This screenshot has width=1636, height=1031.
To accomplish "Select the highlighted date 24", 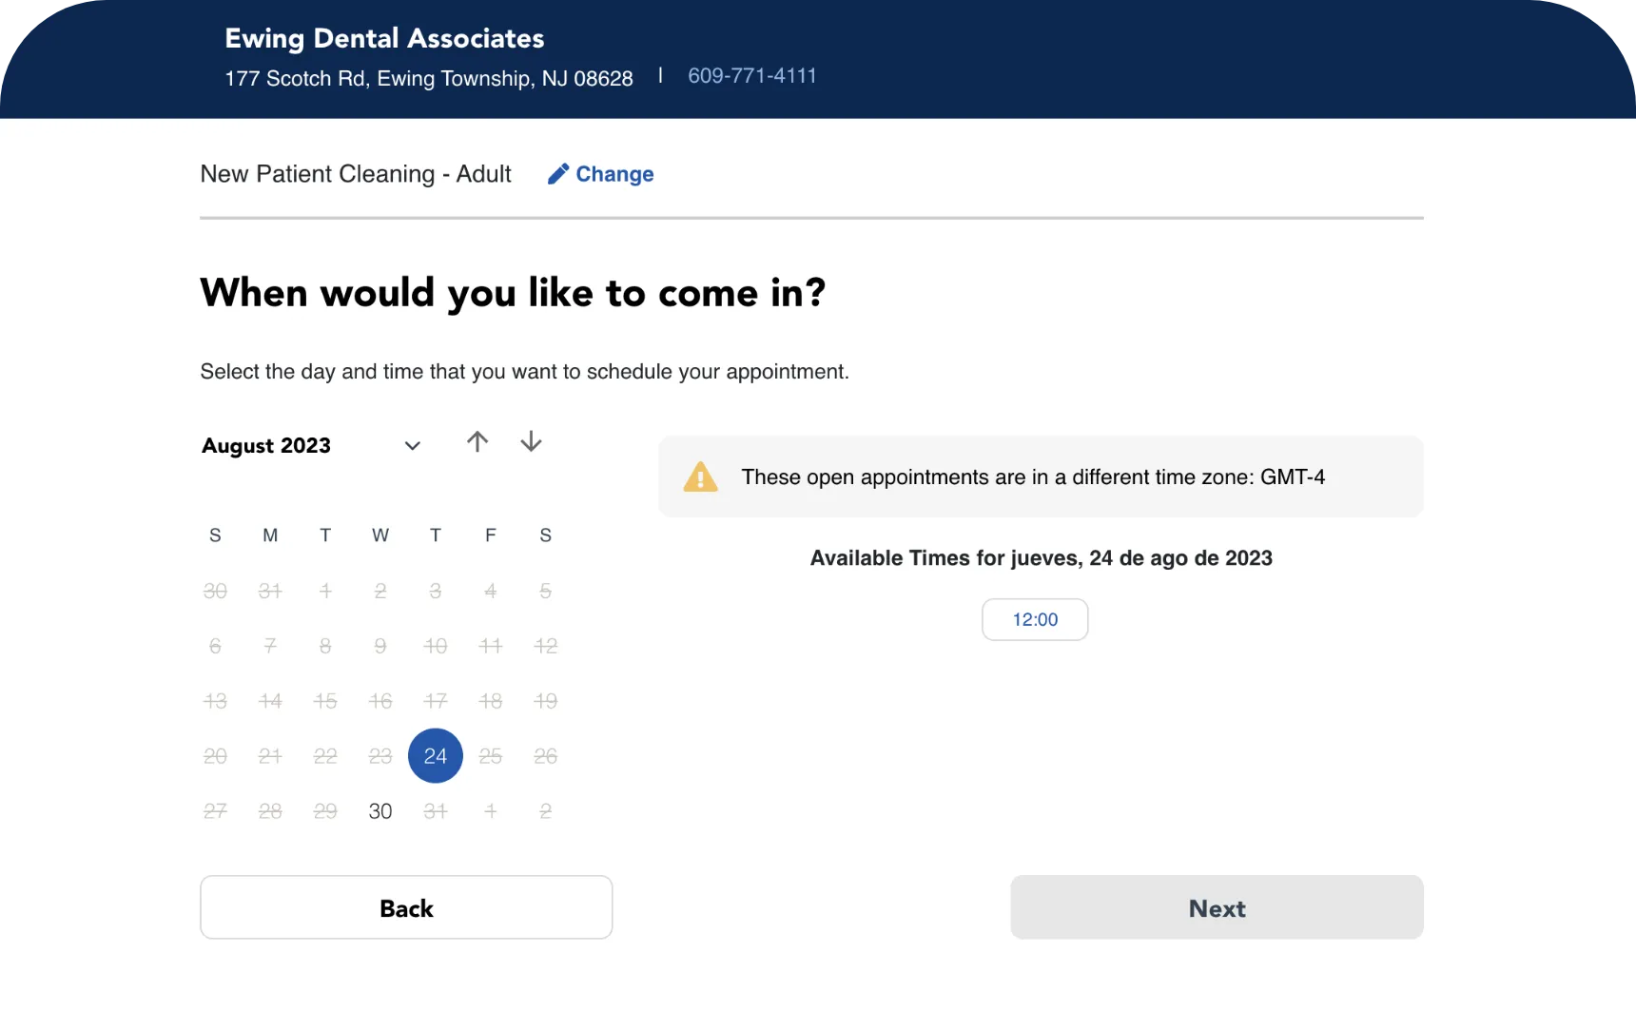I will click(436, 756).
